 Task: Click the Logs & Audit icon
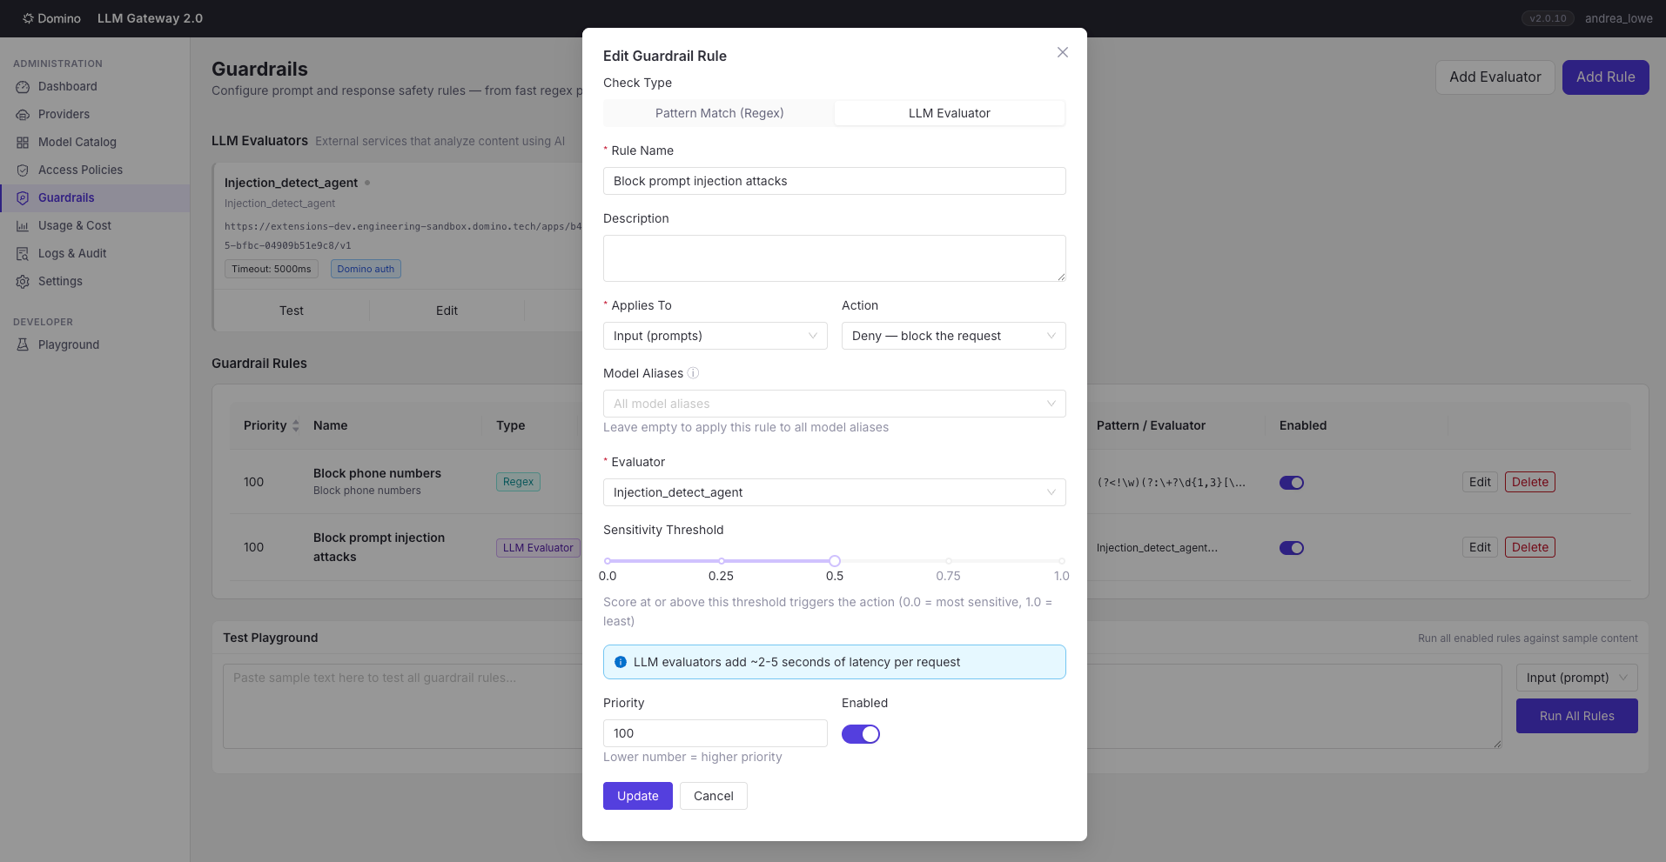point(23,254)
